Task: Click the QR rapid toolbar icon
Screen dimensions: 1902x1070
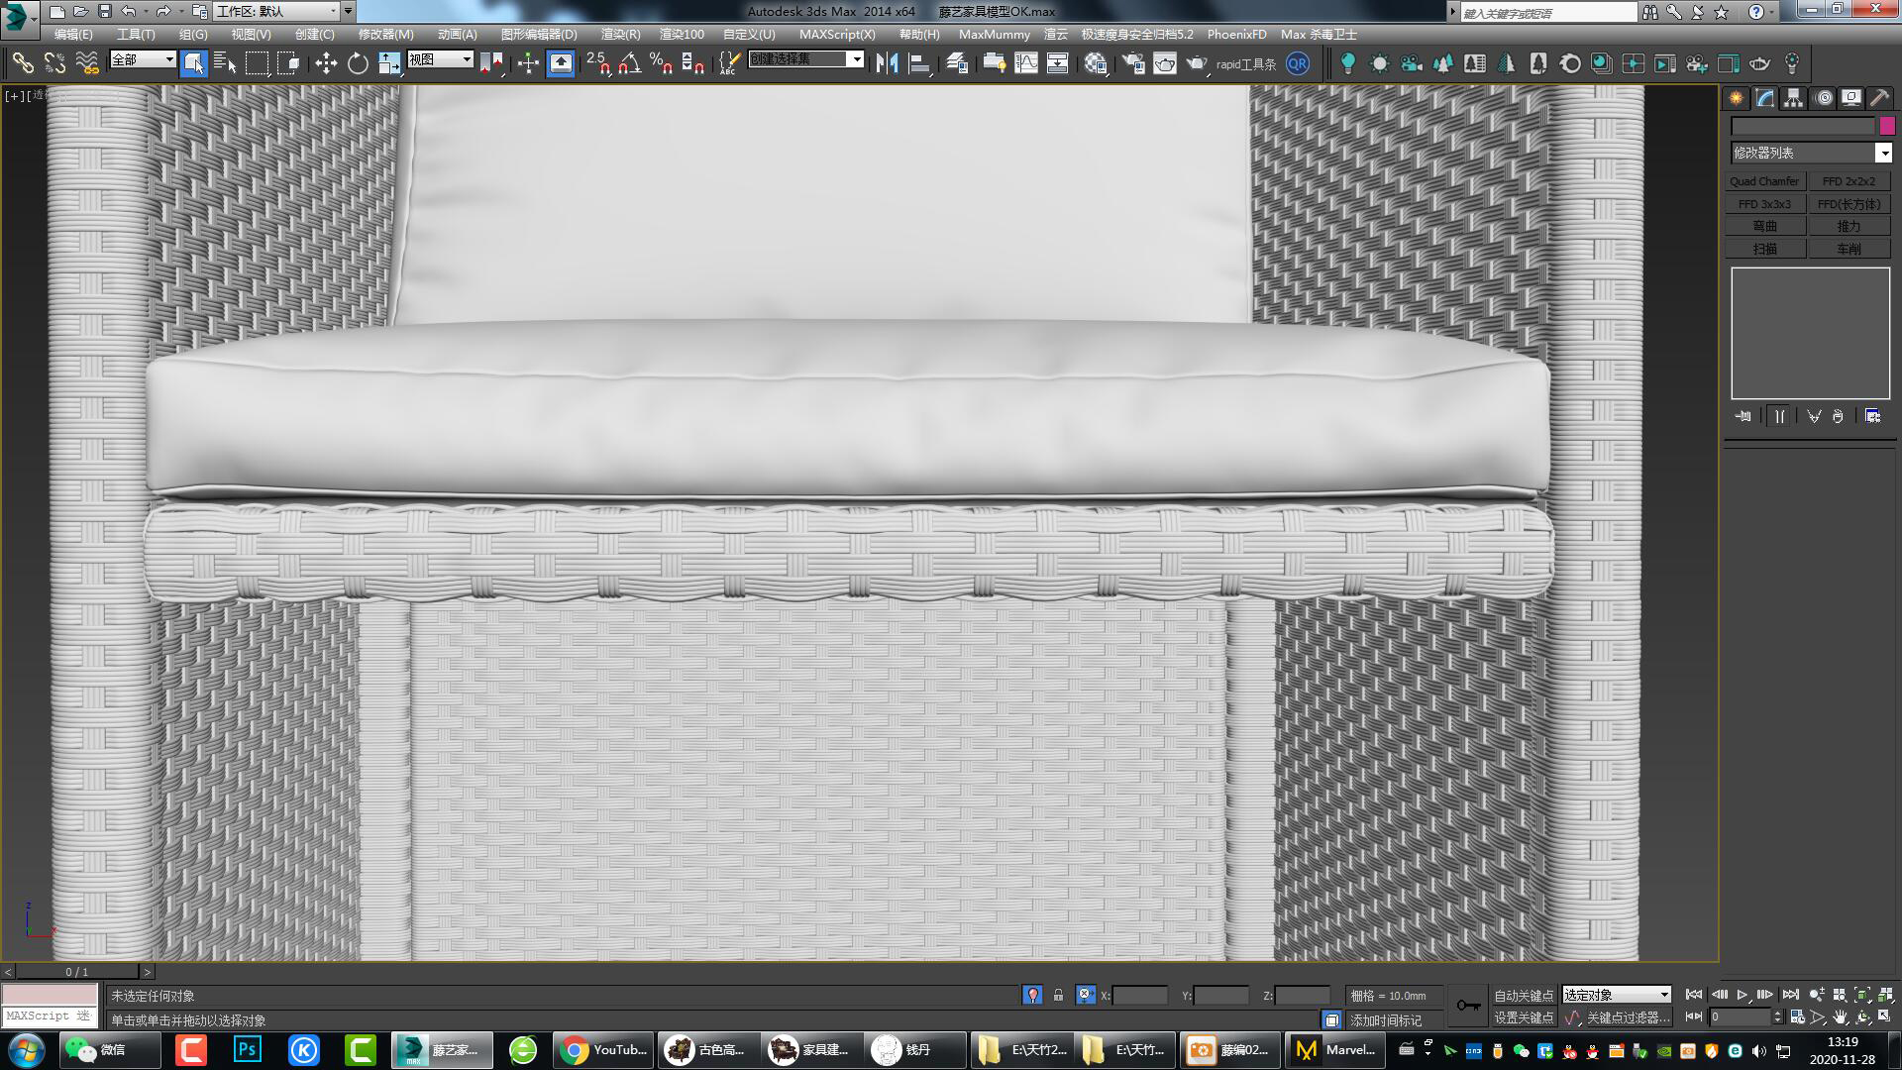Action: pyautogui.click(x=1297, y=63)
